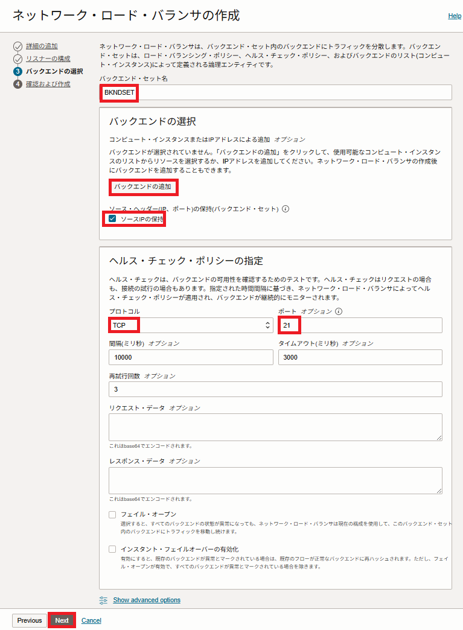Select step 3 バックエンドの選択
This screenshot has height=630, width=463.
tap(55, 71)
